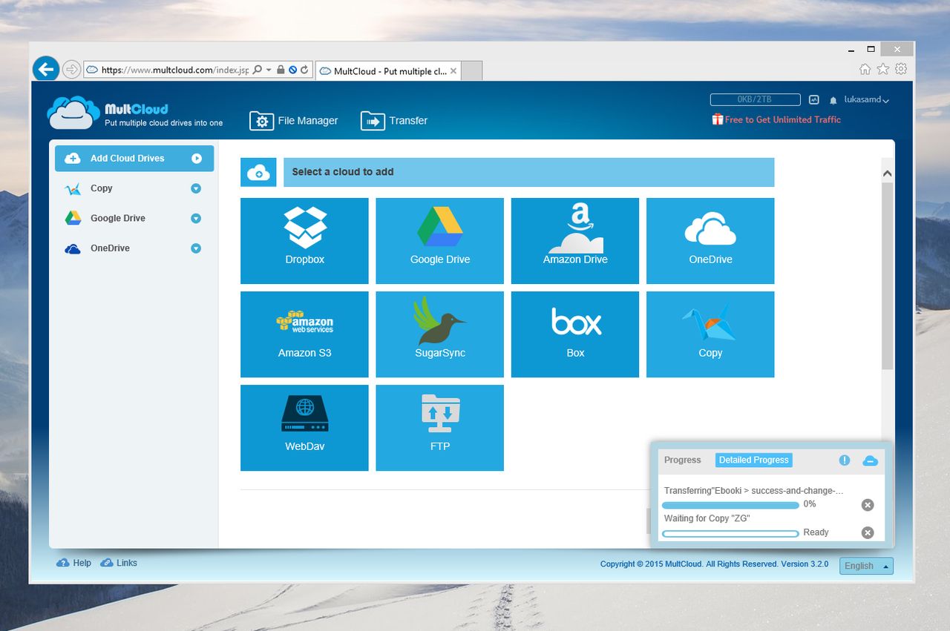
Task: Click Transferring "Ebooki > success-and-change" text
Action: [753, 491]
